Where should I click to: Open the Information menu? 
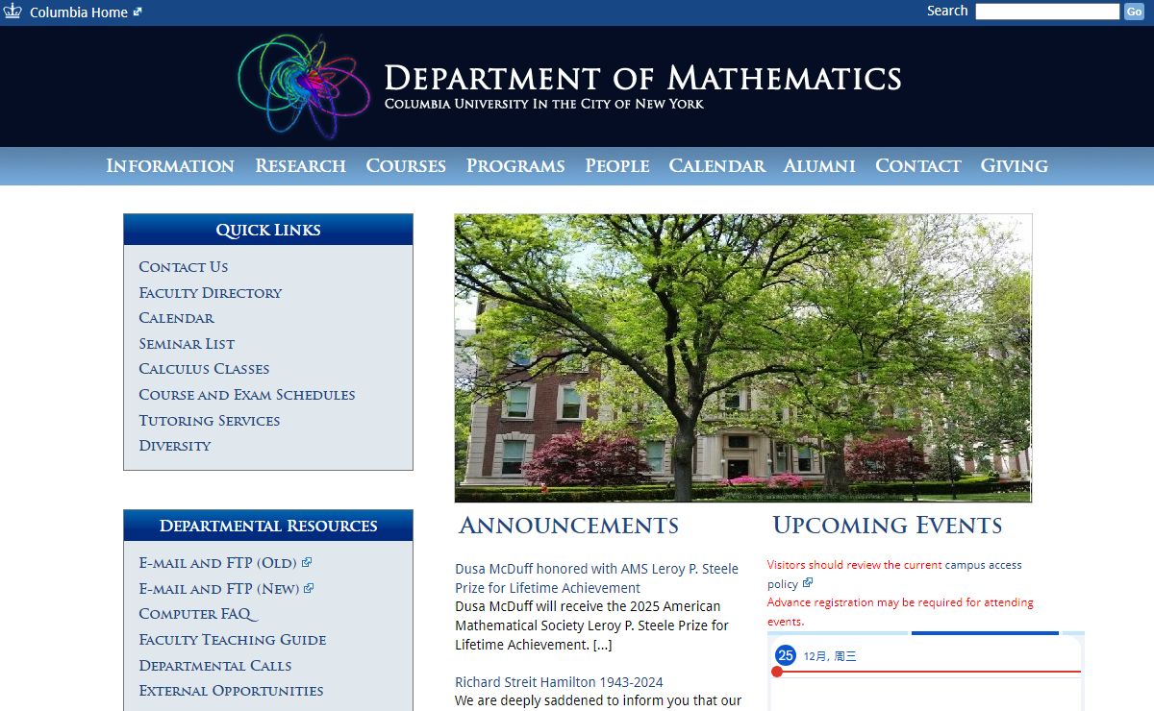pos(170,166)
